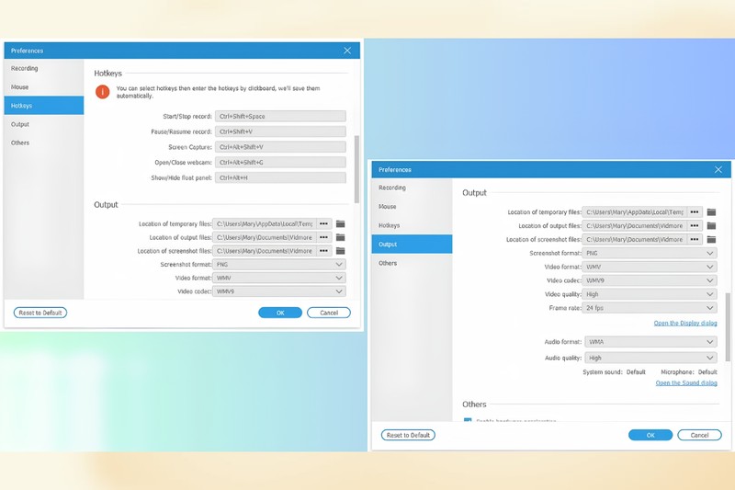
Task: Click the Output window vertical scrollbar
Action: coord(728,327)
